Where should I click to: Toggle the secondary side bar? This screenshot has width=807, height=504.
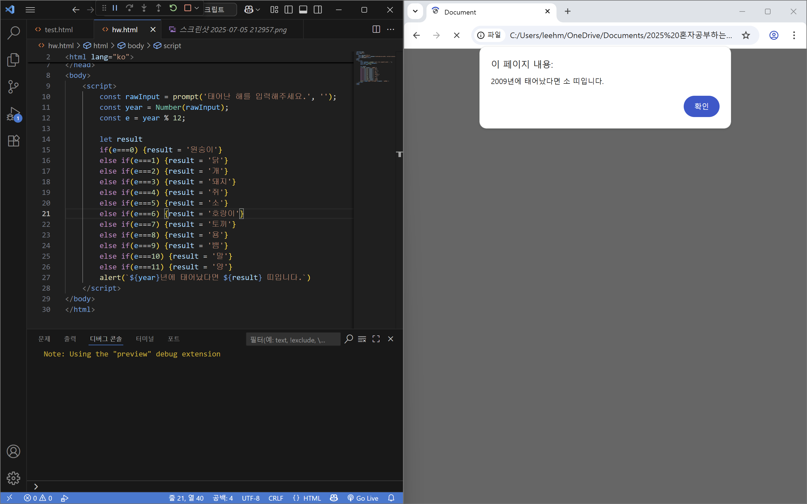pos(318,10)
